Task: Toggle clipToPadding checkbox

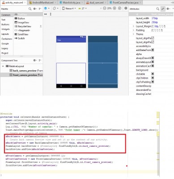Action: pos(153,82)
